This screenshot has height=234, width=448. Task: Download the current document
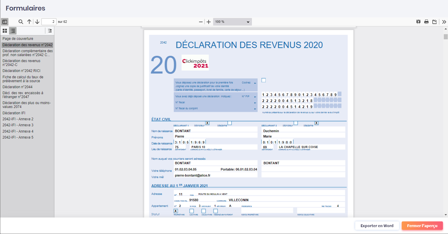click(x=434, y=22)
